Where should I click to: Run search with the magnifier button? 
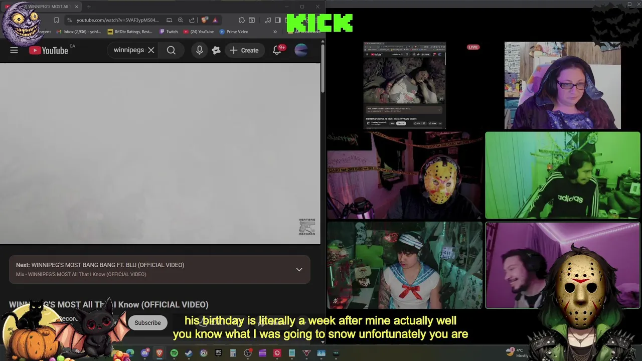[171, 50]
